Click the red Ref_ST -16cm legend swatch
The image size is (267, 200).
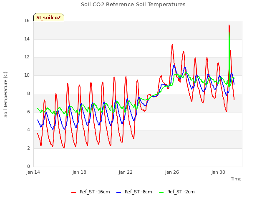click(73, 192)
